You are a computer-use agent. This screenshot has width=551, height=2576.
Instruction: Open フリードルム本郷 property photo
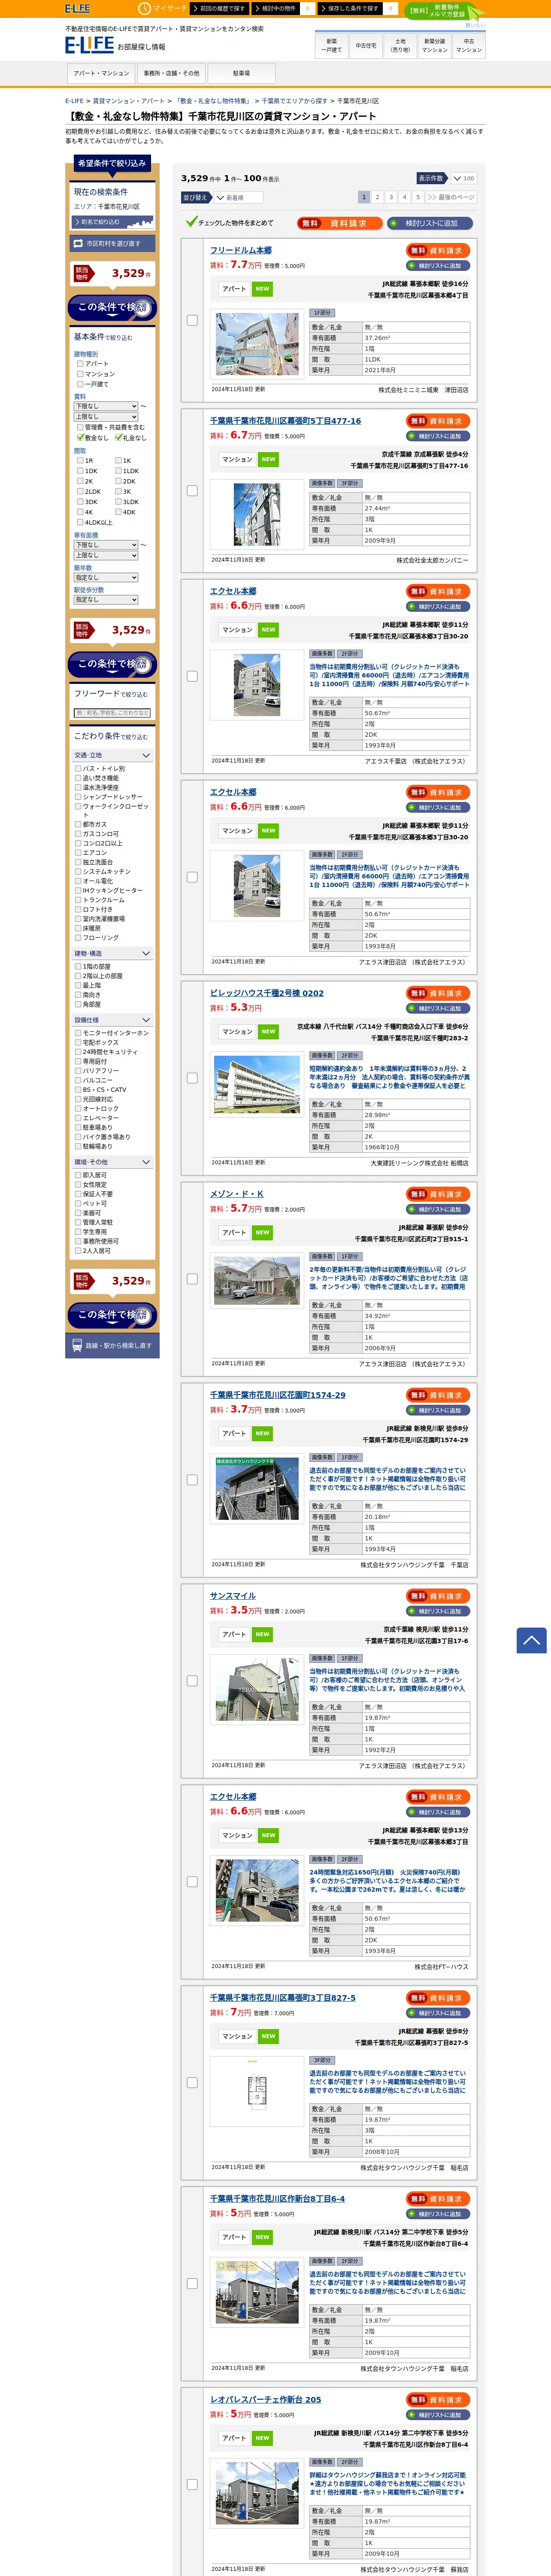tap(257, 343)
